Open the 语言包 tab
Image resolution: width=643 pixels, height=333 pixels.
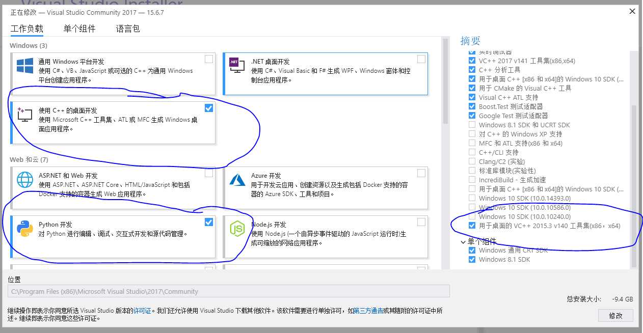(128, 29)
